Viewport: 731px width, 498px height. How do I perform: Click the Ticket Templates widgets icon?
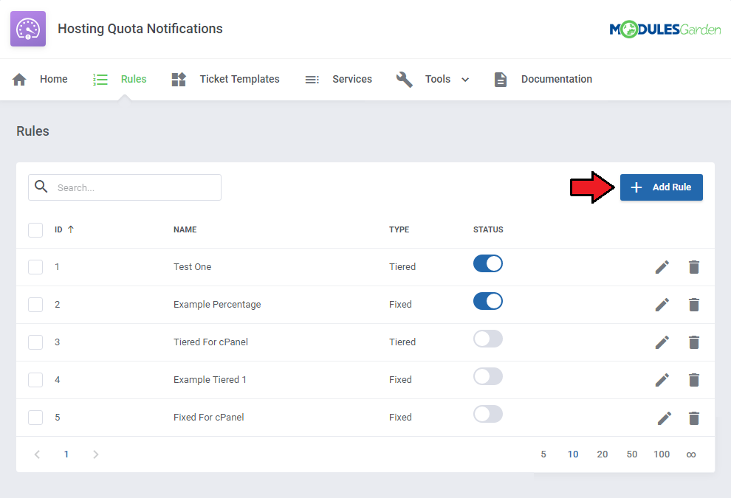point(179,80)
